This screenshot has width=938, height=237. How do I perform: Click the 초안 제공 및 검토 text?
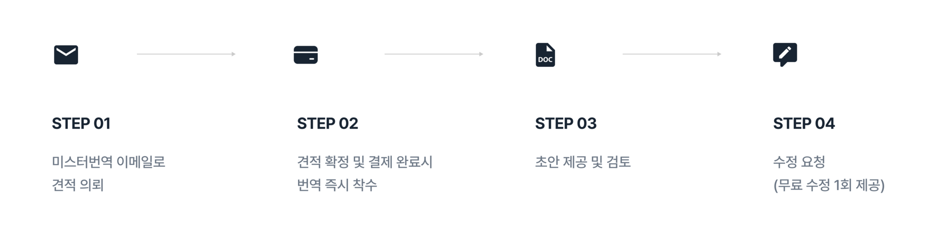click(x=583, y=162)
